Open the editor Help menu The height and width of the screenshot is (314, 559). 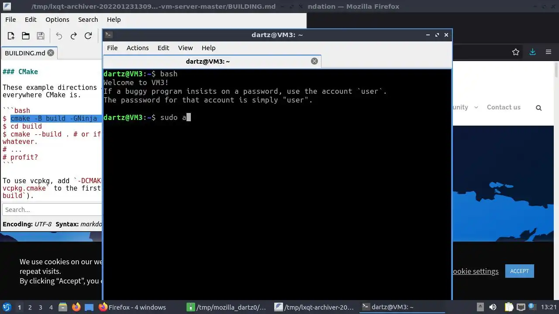114,20
